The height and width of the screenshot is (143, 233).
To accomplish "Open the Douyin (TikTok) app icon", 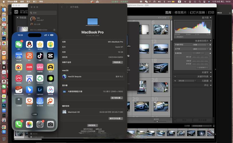I will coord(40,55).
